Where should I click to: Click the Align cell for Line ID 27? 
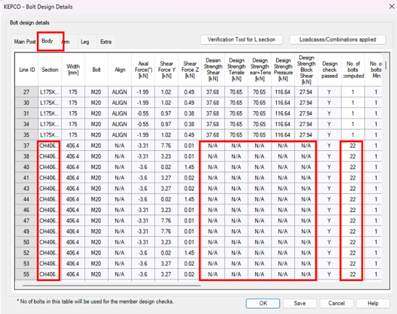click(x=119, y=93)
